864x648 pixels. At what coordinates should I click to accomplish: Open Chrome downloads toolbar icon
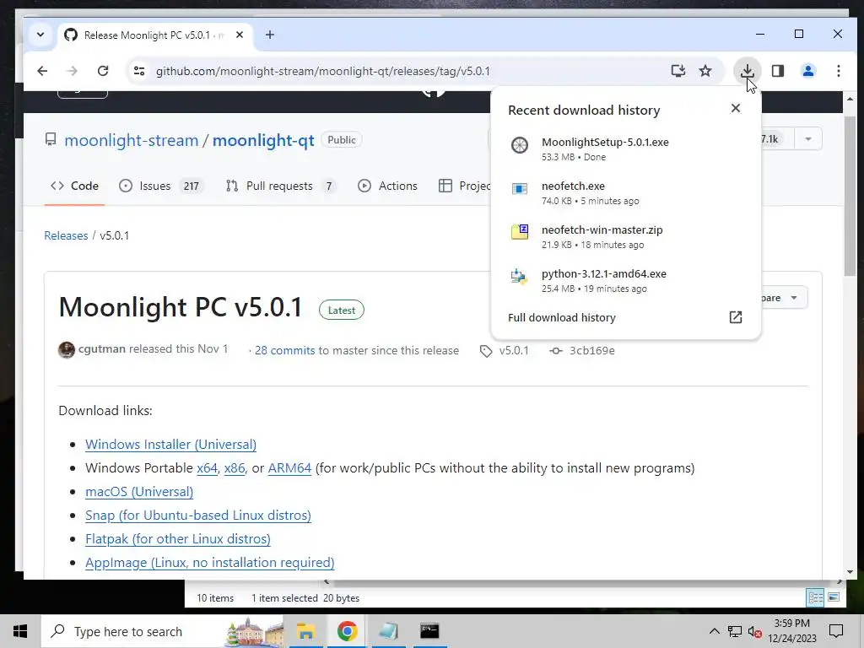click(748, 71)
